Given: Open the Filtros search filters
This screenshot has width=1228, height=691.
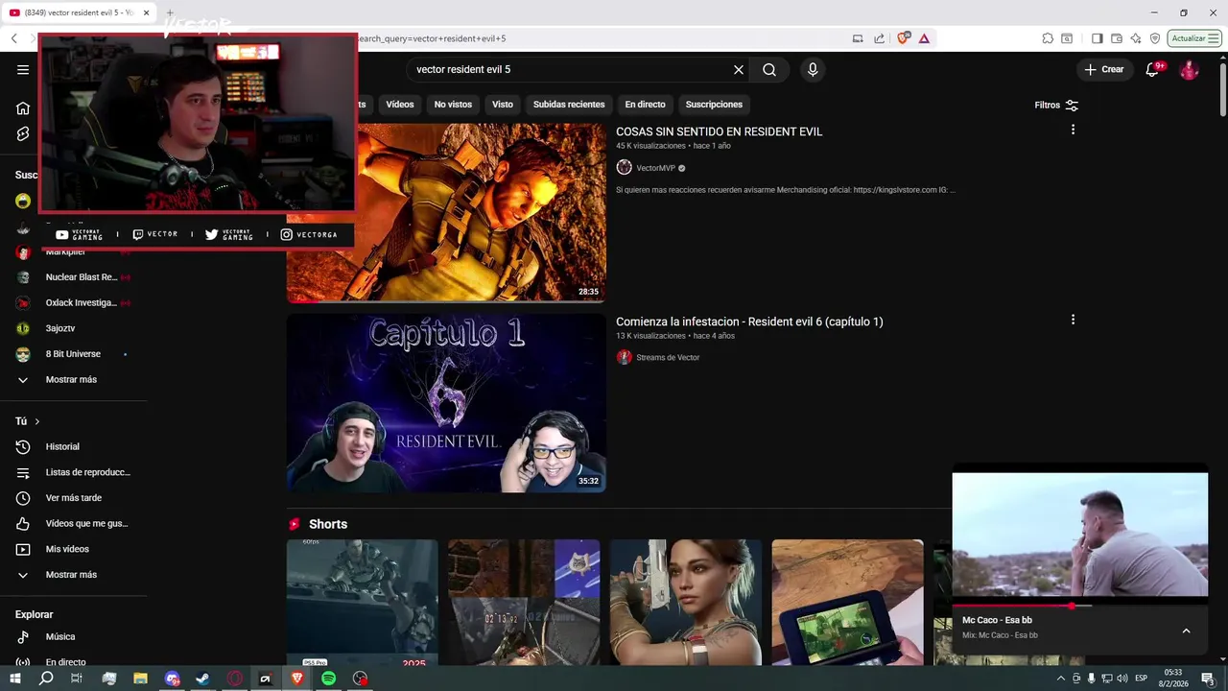Looking at the screenshot, I should click(1056, 105).
